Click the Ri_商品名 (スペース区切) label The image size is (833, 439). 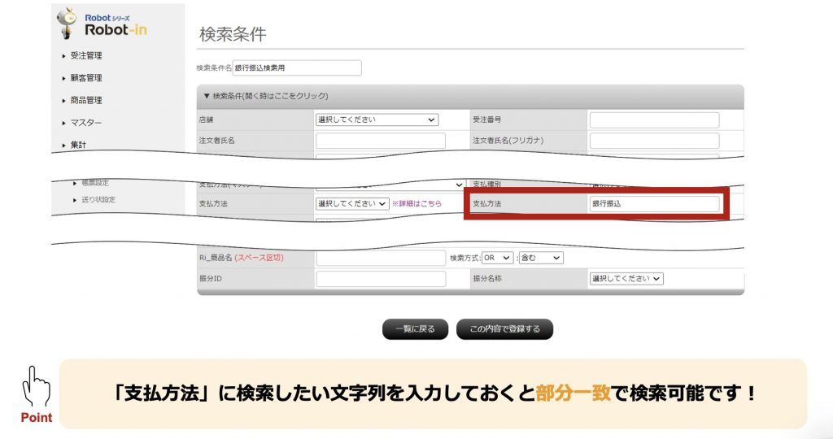[x=242, y=258]
